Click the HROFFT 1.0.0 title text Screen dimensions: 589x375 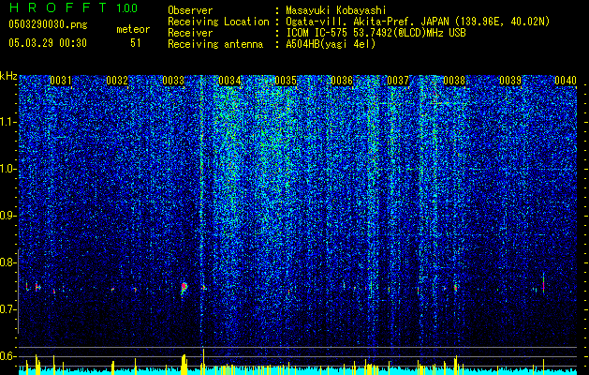coord(73,7)
